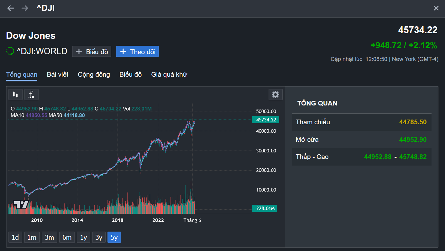445x251 pixels.
Task: Switch chart range to 6m
Action: coord(67,238)
